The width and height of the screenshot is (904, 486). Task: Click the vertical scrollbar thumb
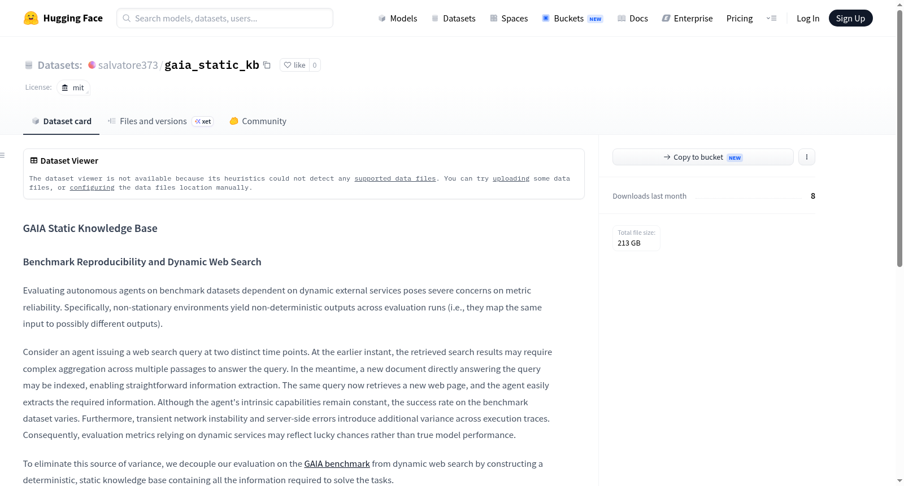tap(899, 138)
